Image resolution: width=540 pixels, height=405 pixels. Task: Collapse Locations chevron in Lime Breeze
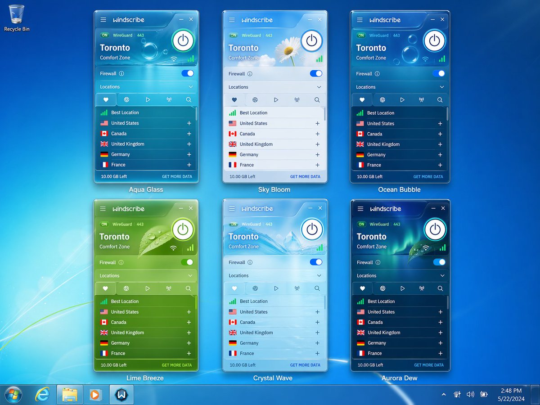point(190,275)
